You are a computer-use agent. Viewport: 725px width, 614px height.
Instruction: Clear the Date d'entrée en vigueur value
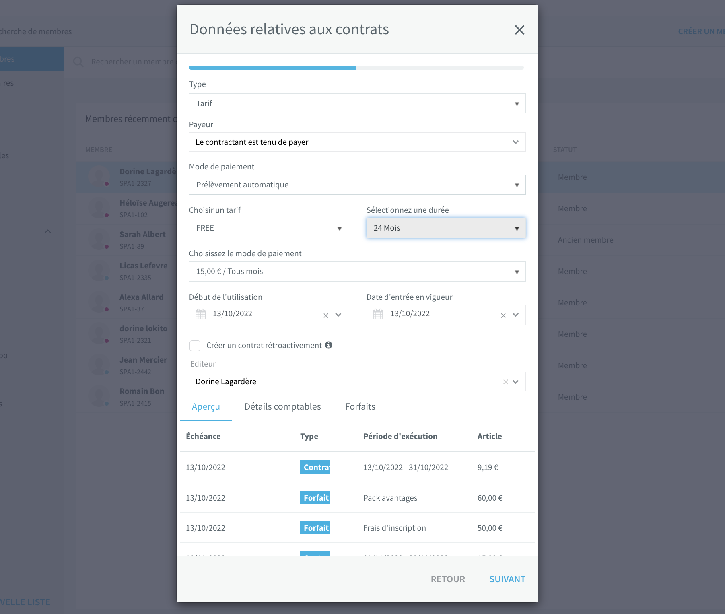503,315
